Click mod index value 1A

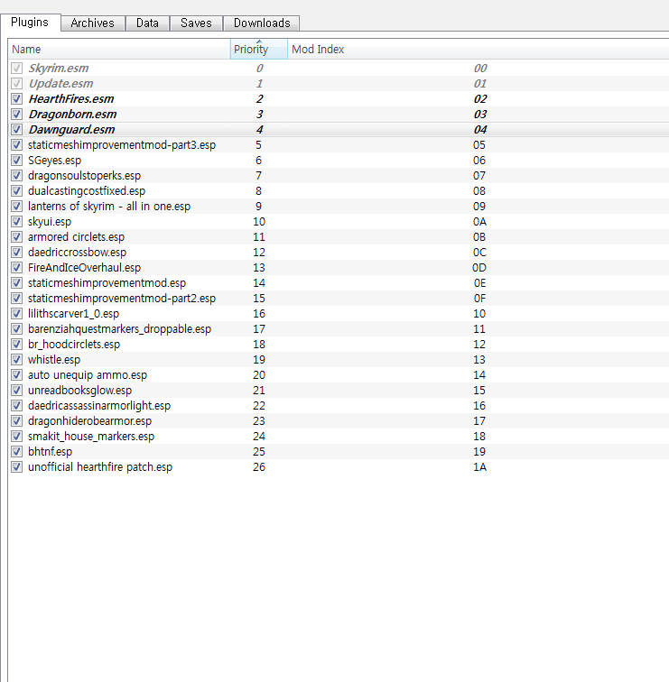point(479,467)
